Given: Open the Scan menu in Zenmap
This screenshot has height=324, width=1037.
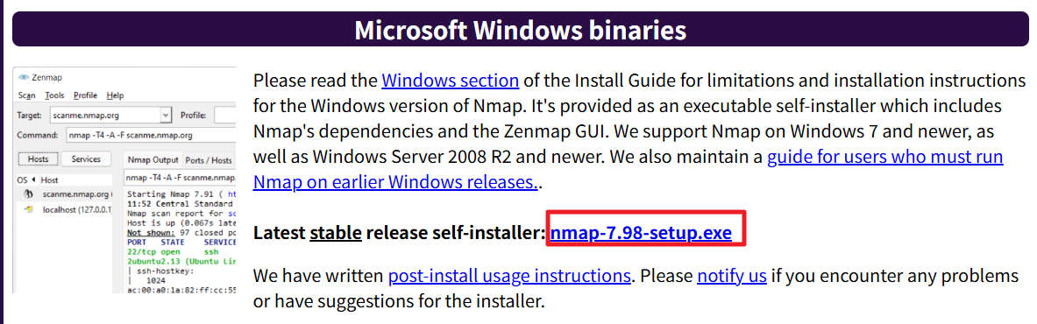Looking at the screenshot, I should pos(26,95).
